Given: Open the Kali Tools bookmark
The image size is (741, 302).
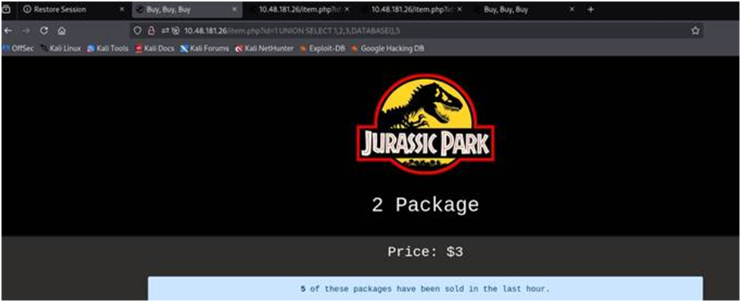Looking at the screenshot, I should (x=107, y=48).
